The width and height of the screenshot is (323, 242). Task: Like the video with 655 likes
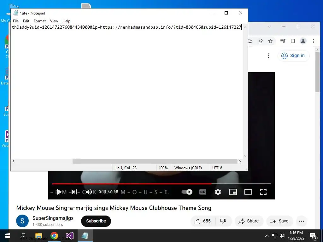[203, 221]
